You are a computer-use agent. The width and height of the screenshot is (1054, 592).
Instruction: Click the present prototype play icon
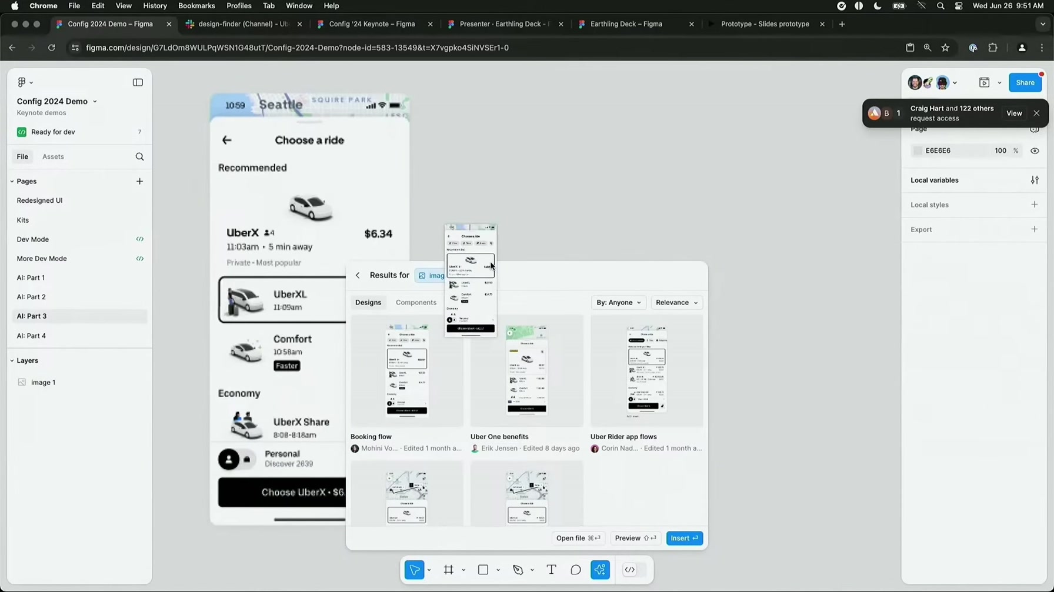click(984, 83)
